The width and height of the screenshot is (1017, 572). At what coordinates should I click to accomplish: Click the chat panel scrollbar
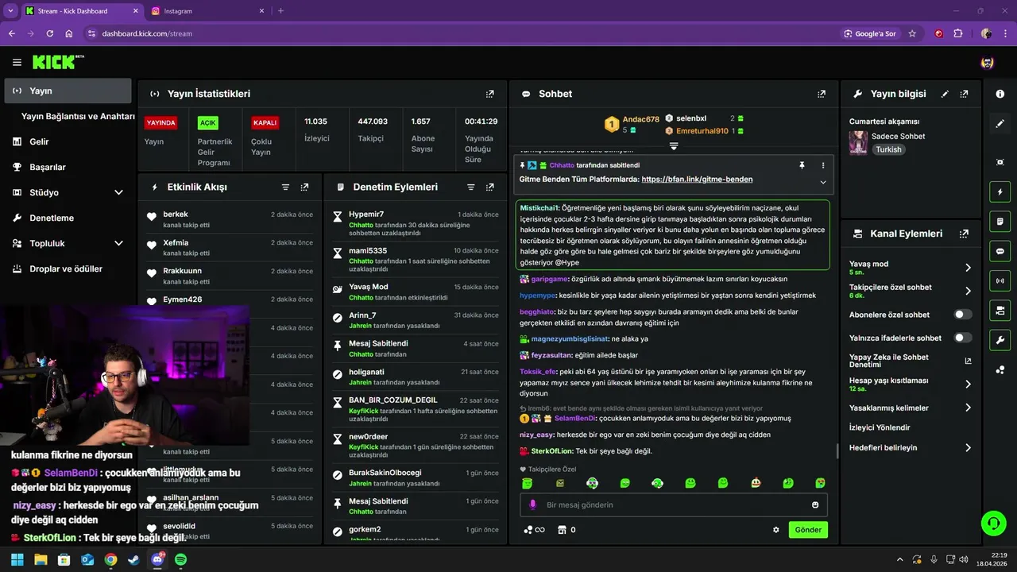(837, 450)
